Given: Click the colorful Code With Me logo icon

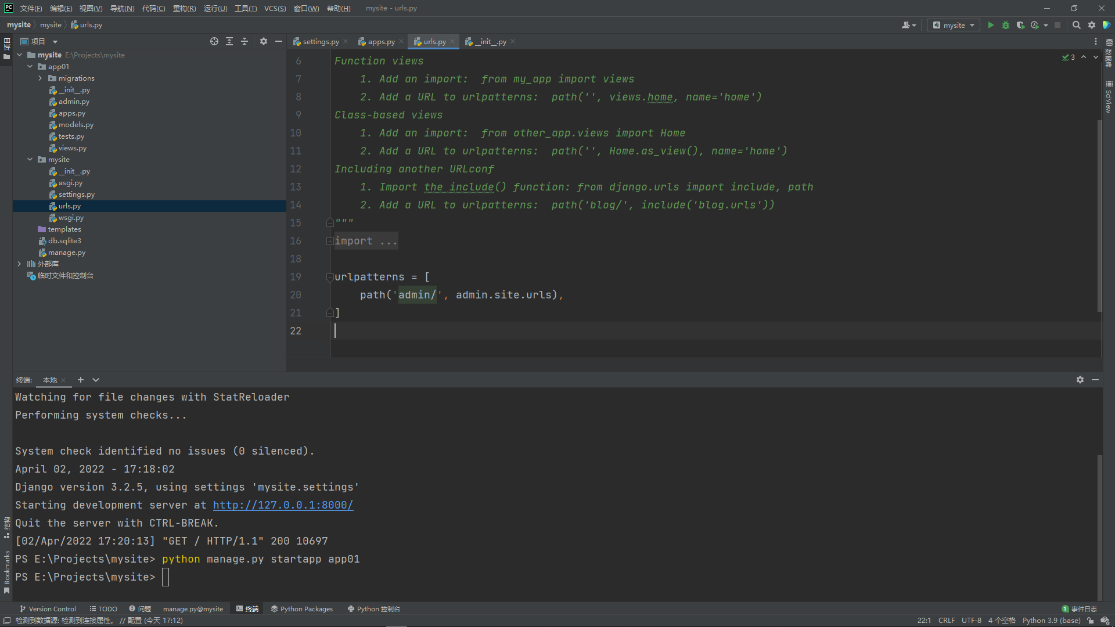Looking at the screenshot, I should 1107,25.
